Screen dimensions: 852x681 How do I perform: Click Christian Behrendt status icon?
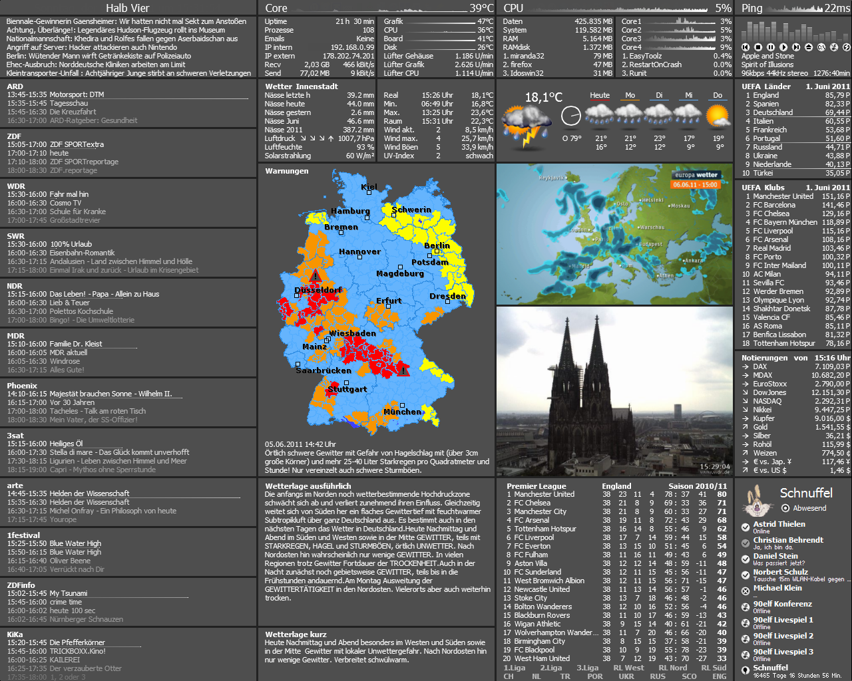pos(745,543)
